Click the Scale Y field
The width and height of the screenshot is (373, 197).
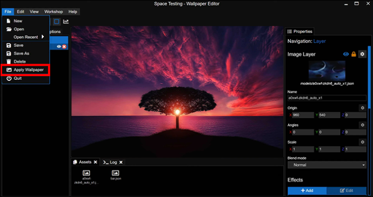[329, 150]
